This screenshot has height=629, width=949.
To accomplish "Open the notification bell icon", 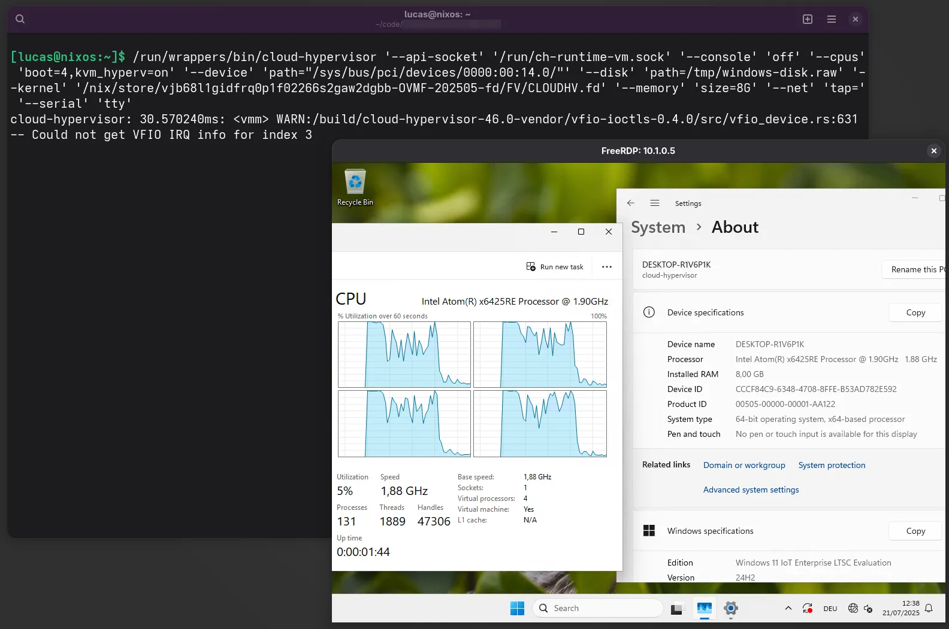I will click(x=929, y=609).
